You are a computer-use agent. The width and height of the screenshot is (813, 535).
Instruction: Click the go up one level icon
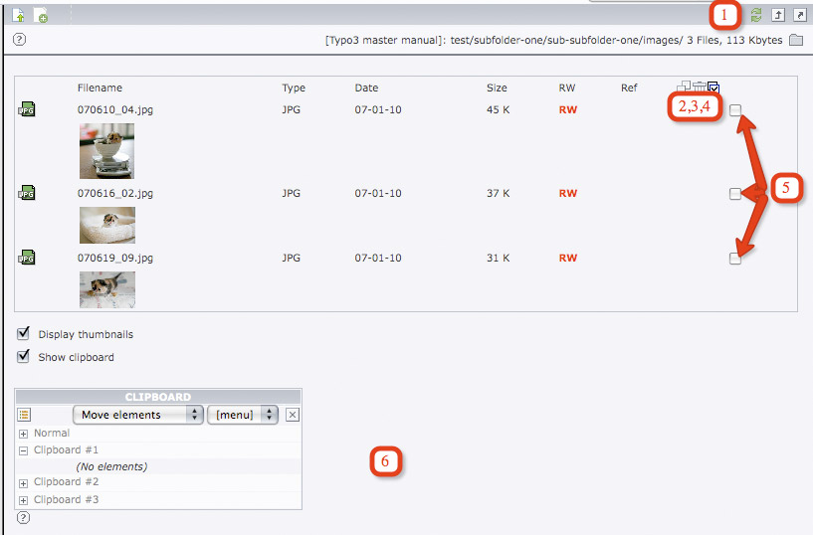[x=778, y=15]
